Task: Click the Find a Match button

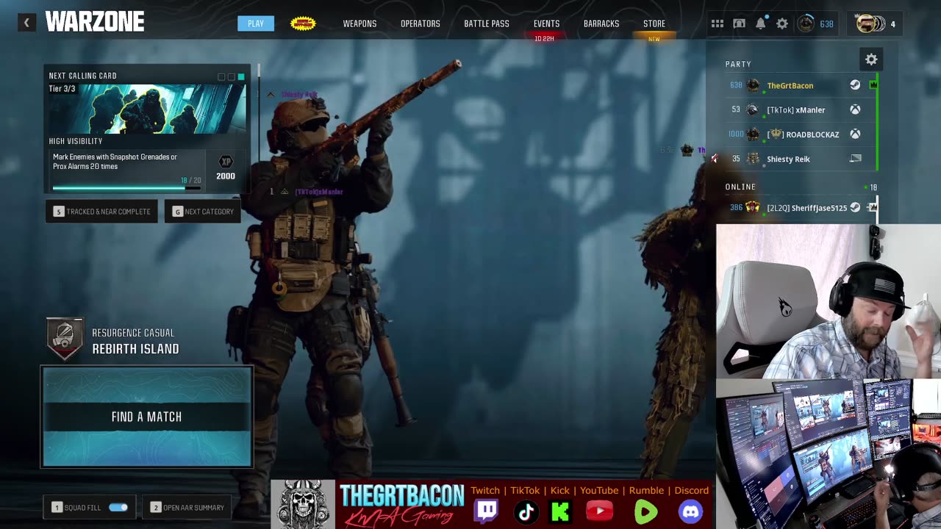Action: click(x=147, y=417)
